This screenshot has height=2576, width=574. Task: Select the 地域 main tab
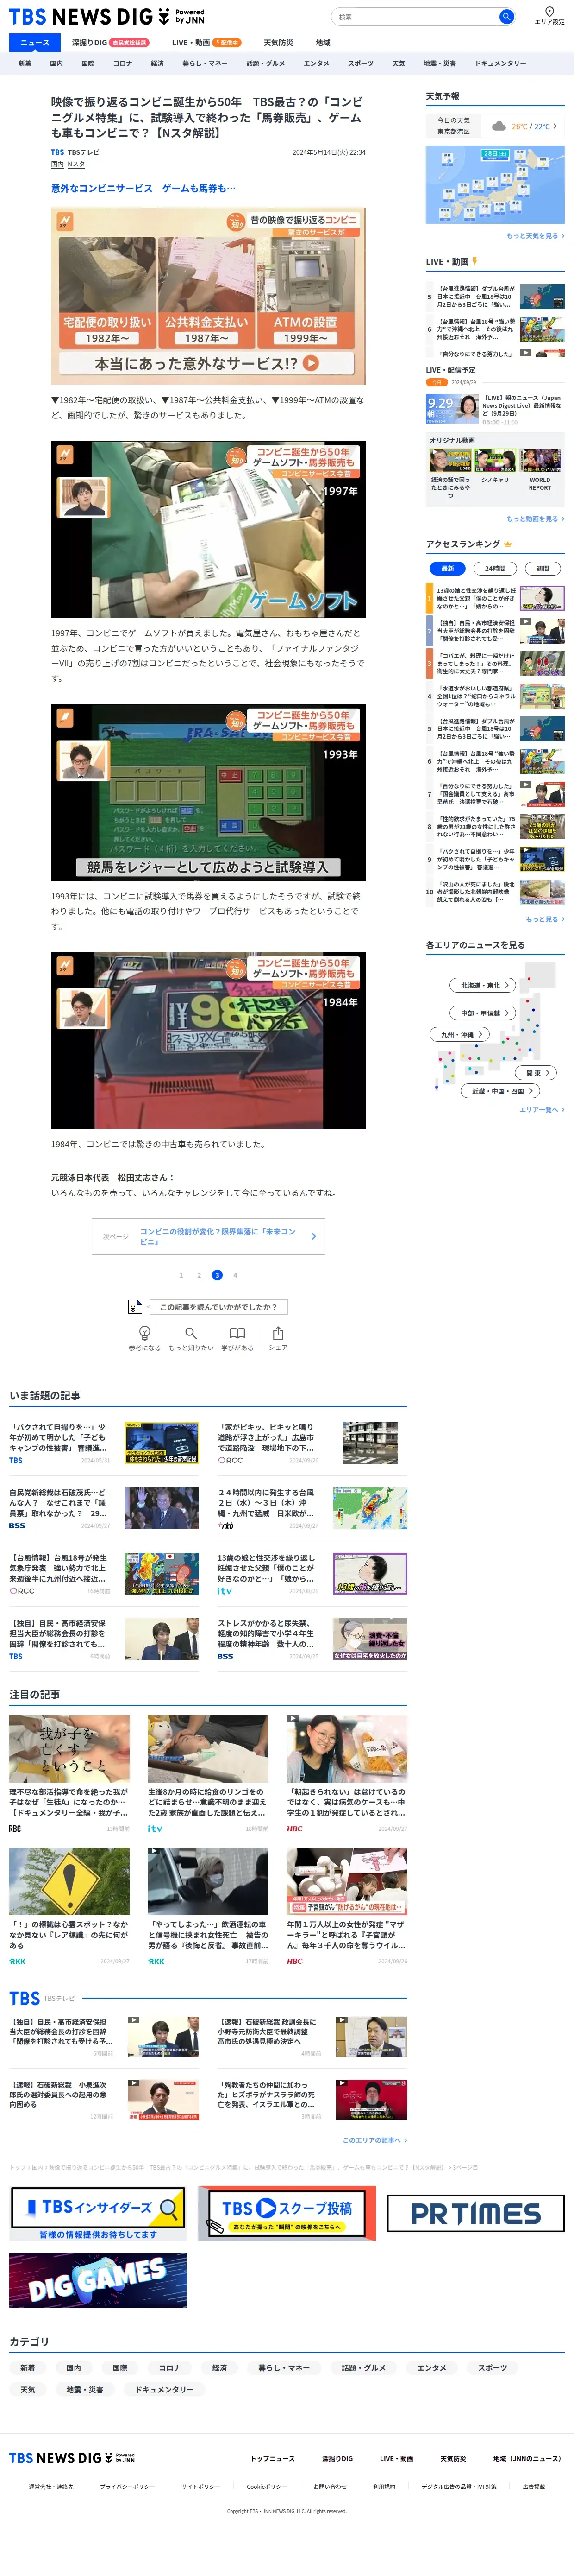(x=323, y=43)
